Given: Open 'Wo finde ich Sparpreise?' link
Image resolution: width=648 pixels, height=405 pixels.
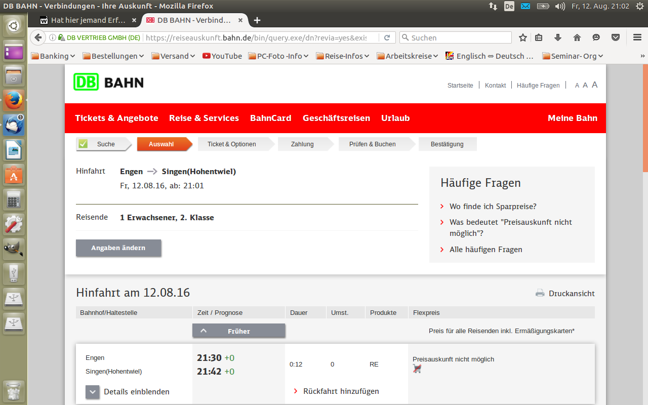Looking at the screenshot, I should (493, 207).
